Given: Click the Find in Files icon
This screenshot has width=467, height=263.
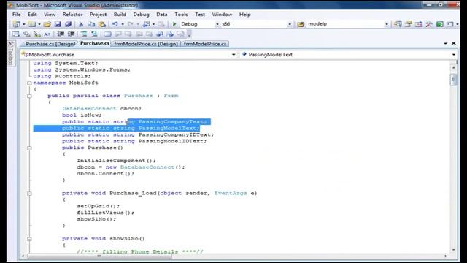Looking at the screenshot, I should [301, 24].
